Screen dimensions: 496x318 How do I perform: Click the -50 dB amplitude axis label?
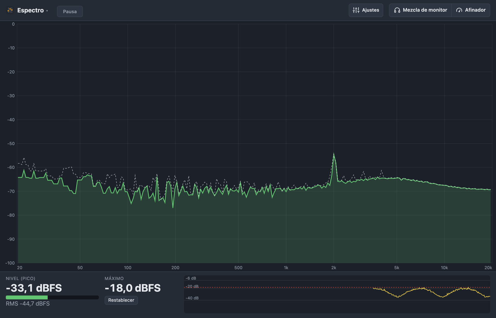11,144
